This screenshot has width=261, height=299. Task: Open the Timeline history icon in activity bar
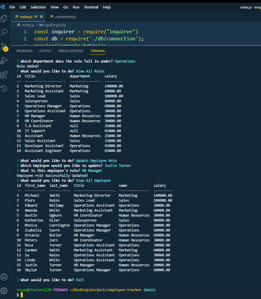[x=4, y=89]
